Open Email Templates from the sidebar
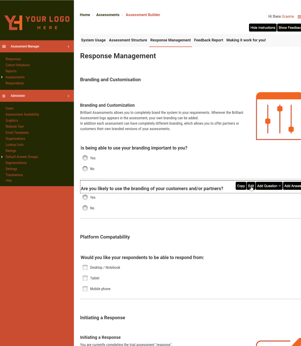The width and height of the screenshot is (301, 346). [17, 132]
